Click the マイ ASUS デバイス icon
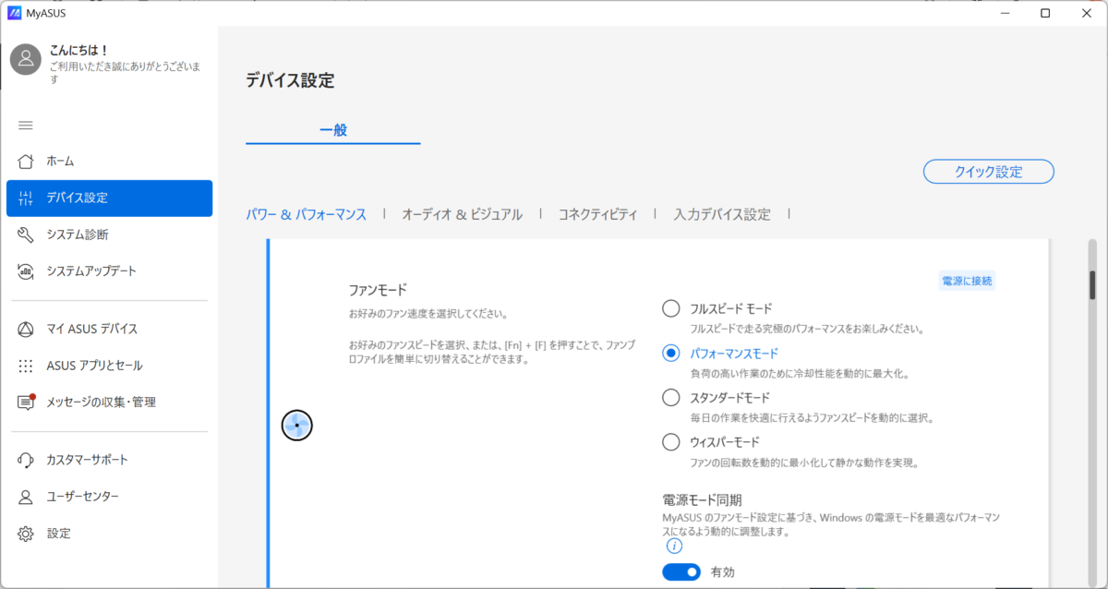This screenshot has width=1108, height=589. 26,329
